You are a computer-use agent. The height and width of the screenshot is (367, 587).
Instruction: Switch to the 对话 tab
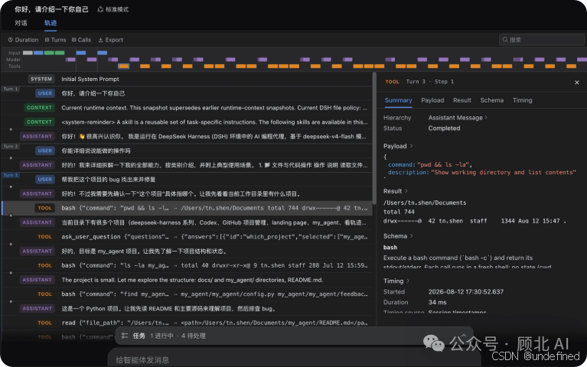click(21, 23)
